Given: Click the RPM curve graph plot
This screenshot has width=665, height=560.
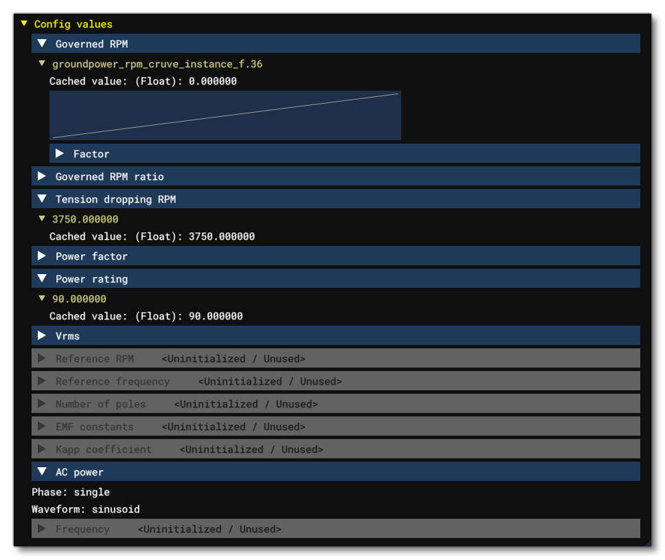Looking at the screenshot, I should (x=225, y=115).
